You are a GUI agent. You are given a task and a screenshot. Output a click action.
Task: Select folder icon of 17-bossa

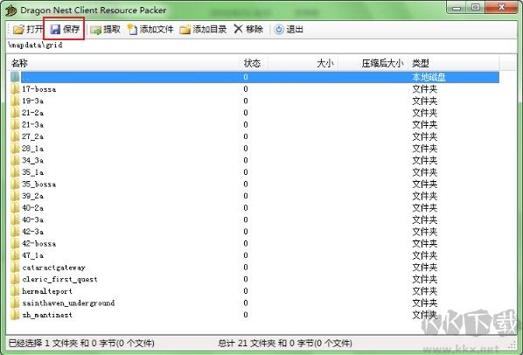coord(15,89)
